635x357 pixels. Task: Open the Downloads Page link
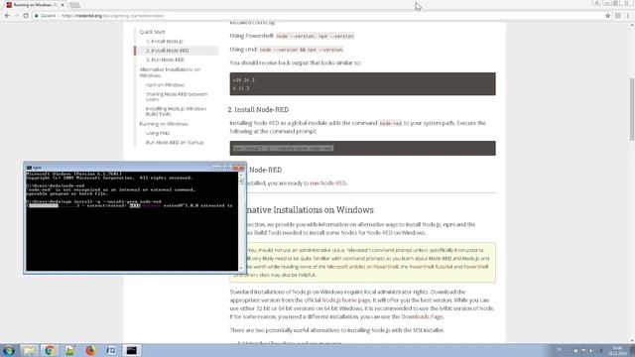(422, 316)
